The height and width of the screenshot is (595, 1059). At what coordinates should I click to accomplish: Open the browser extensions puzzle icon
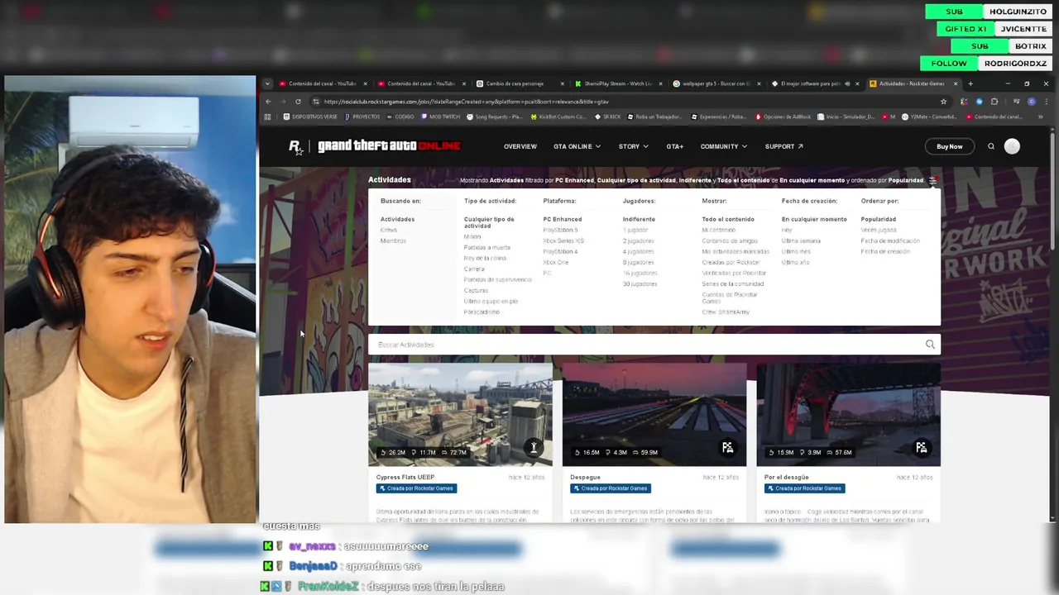pyautogui.click(x=994, y=102)
